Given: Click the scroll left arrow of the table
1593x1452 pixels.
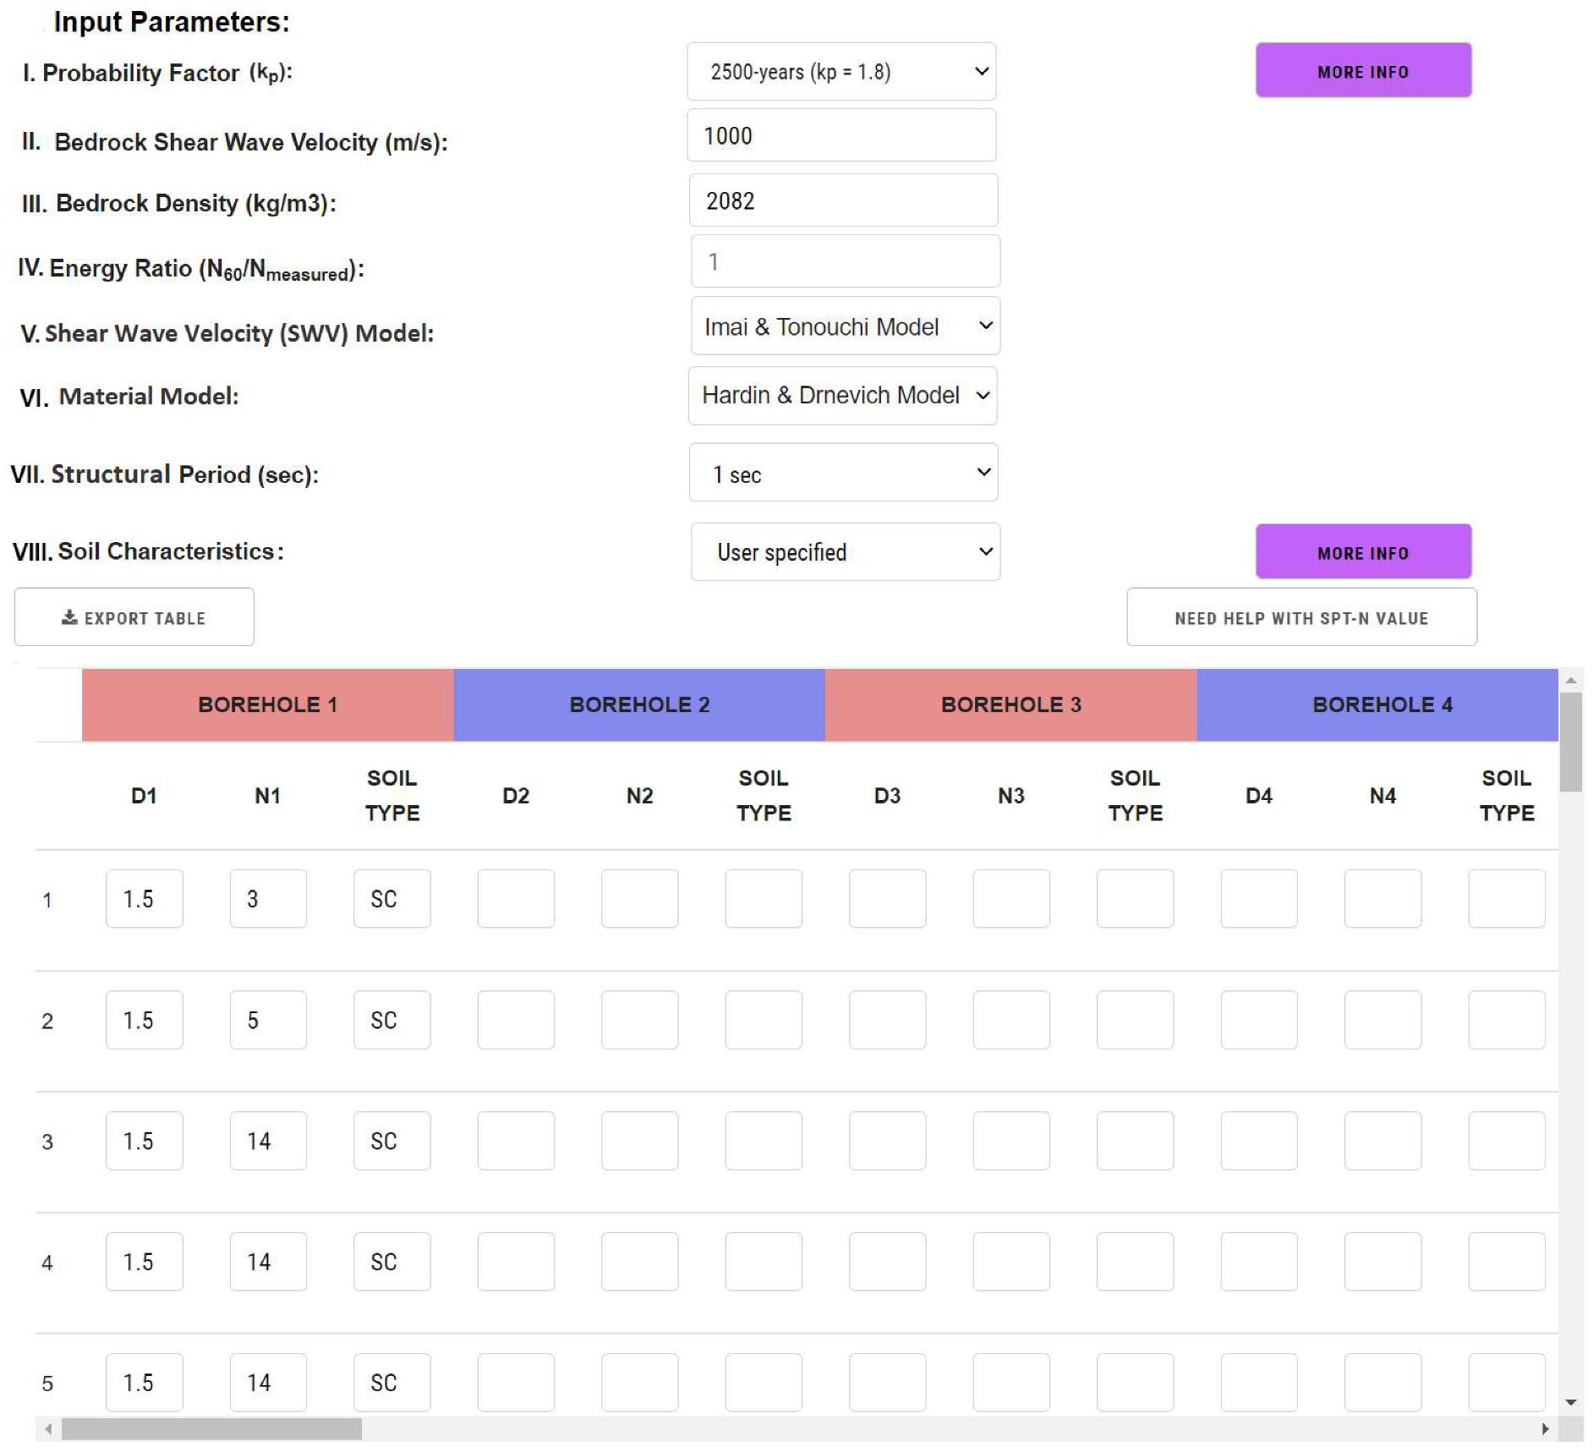Looking at the screenshot, I should (x=48, y=1428).
